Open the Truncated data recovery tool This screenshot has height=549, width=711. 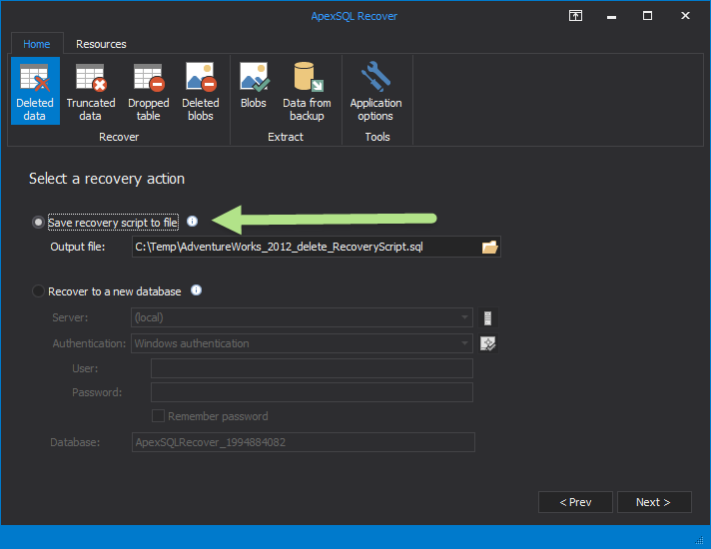(91, 91)
